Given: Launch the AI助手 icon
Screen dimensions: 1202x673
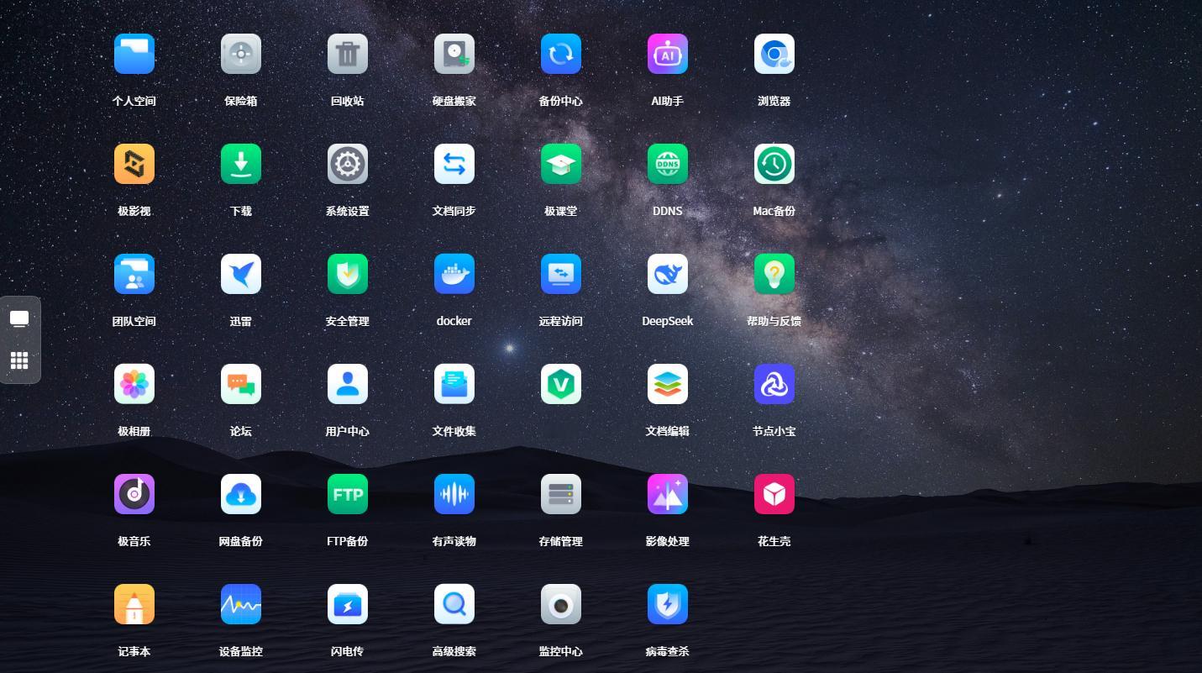Looking at the screenshot, I should click(668, 54).
